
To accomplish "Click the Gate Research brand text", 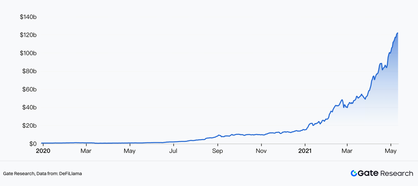I will pyautogui.click(x=385, y=173).
